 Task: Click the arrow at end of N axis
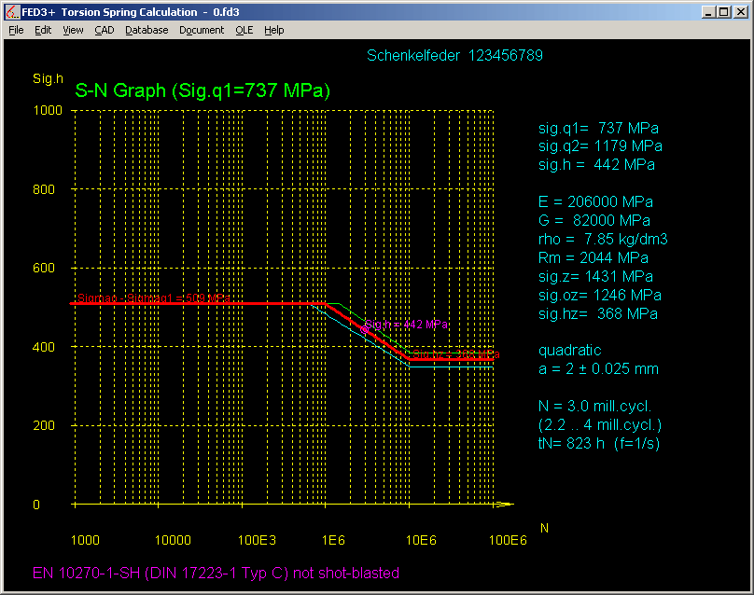pos(505,505)
